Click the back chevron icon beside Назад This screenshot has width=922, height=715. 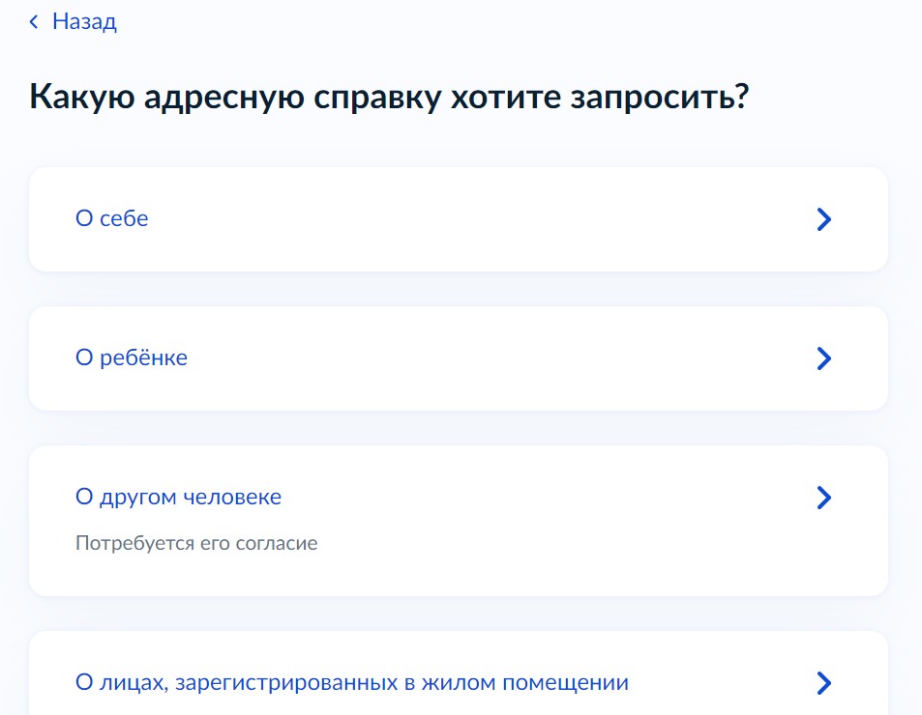pos(35,21)
